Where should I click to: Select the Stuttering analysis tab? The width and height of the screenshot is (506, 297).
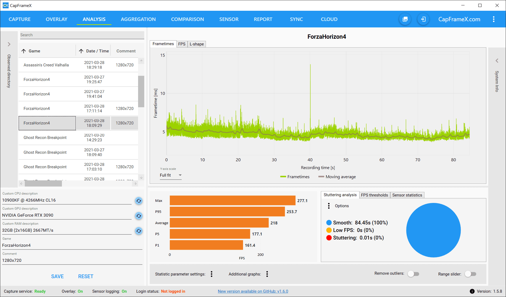click(x=340, y=195)
